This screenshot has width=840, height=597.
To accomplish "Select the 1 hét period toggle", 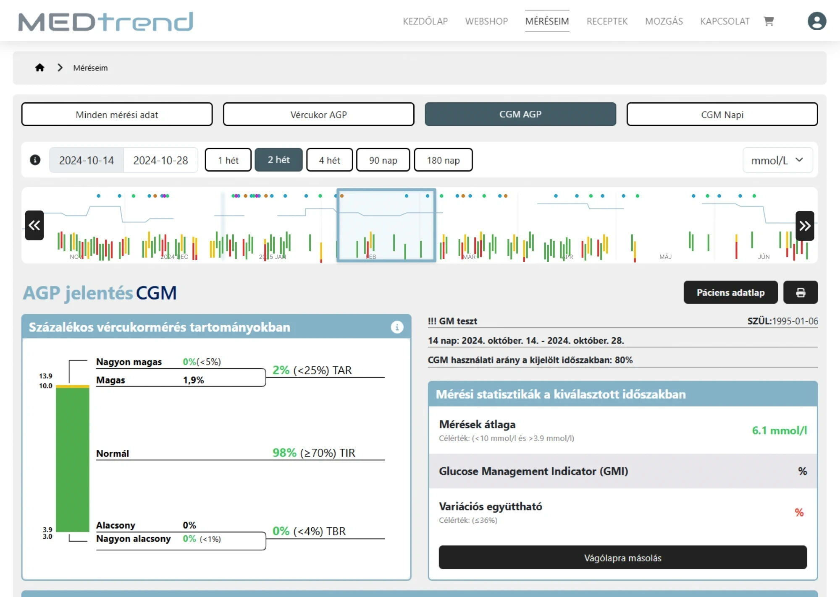I will coord(228,160).
